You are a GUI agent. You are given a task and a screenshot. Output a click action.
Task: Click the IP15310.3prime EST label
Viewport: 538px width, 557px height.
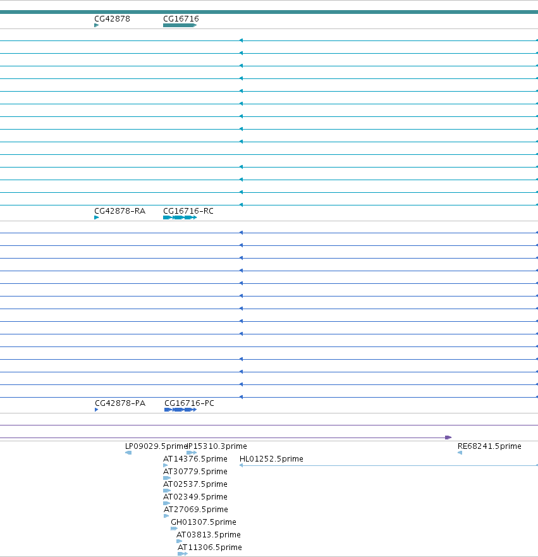(x=217, y=446)
